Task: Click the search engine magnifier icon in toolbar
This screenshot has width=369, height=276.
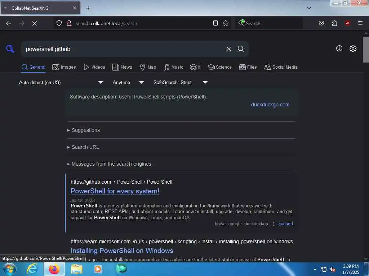Action: coord(241,23)
